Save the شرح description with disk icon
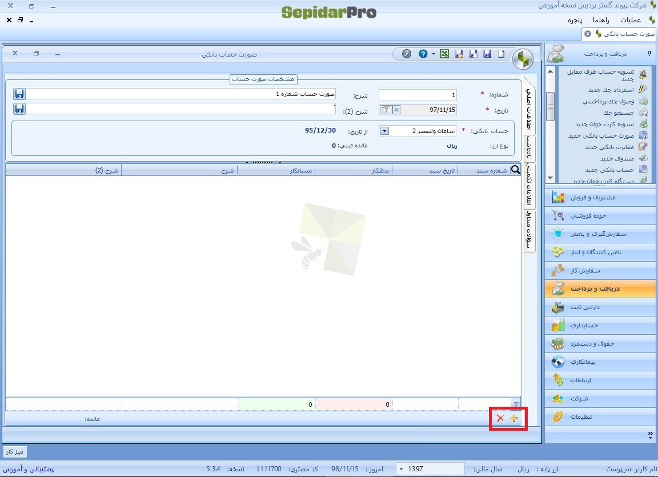Image resolution: width=658 pixels, height=477 pixels. (x=19, y=94)
